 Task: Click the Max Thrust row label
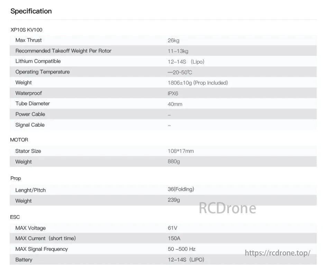click(x=28, y=40)
